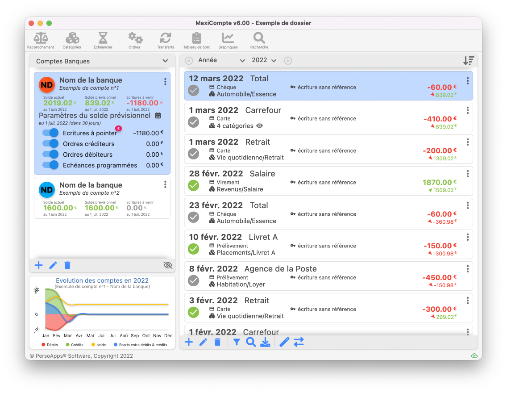Image resolution: width=507 pixels, height=393 pixels.
Task: Add a new bank account
Action: [38, 265]
